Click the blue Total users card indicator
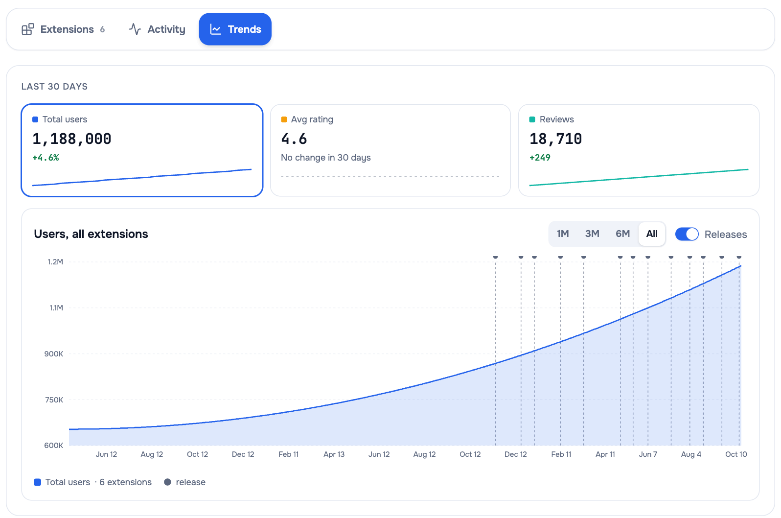Image resolution: width=781 pixels, height=518 pixels. point(35,119)
